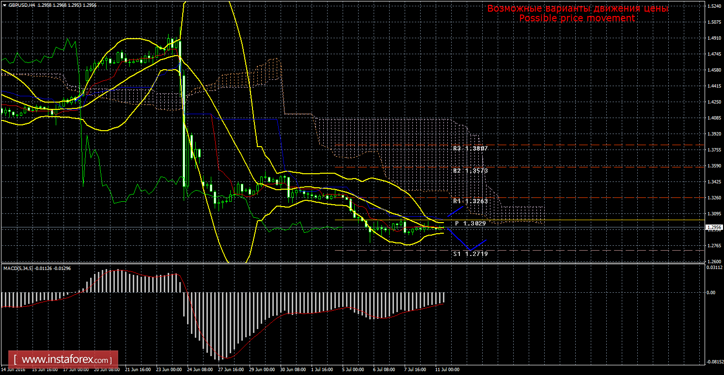Click the red 'Possible price movement' title text
This screenshot has width=724, height=375.
(577, 18)
